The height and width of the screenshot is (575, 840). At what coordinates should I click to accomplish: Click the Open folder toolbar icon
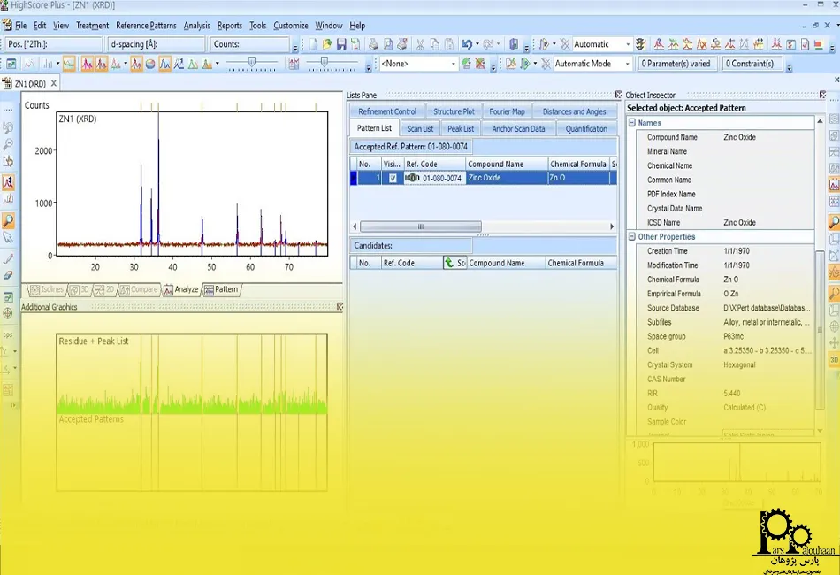pos(327,44)
